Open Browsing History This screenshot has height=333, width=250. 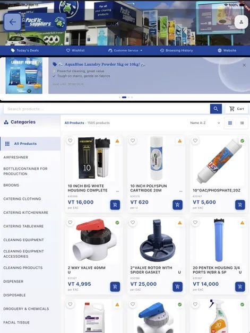tap(176, 50)
